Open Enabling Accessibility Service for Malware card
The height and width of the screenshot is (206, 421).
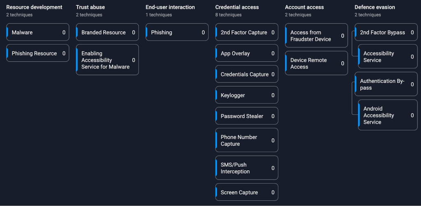coord(107,60)
